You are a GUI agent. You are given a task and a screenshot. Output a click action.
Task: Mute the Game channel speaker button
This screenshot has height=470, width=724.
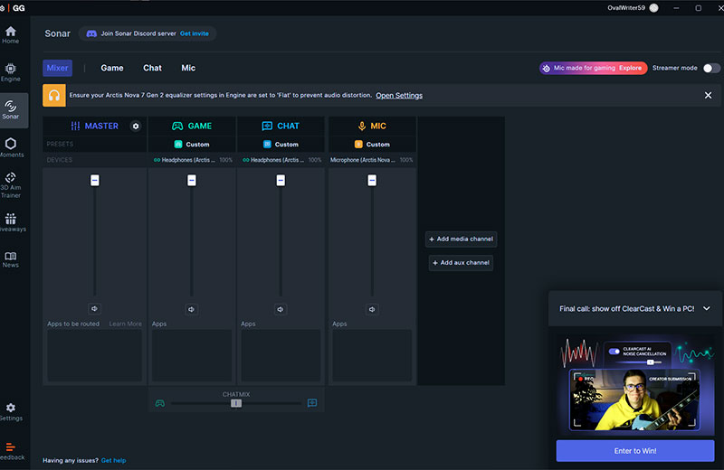coord(191,309)
